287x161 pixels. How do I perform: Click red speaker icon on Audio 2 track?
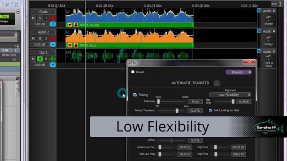(x=53, y=38)
